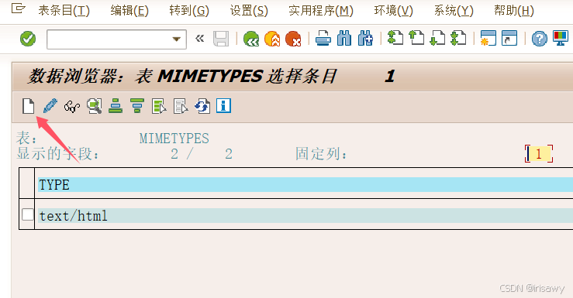The height and width of the screenshot is (298, 573).
Task: Click the Change pencil icon
Action: pos(50,106)
